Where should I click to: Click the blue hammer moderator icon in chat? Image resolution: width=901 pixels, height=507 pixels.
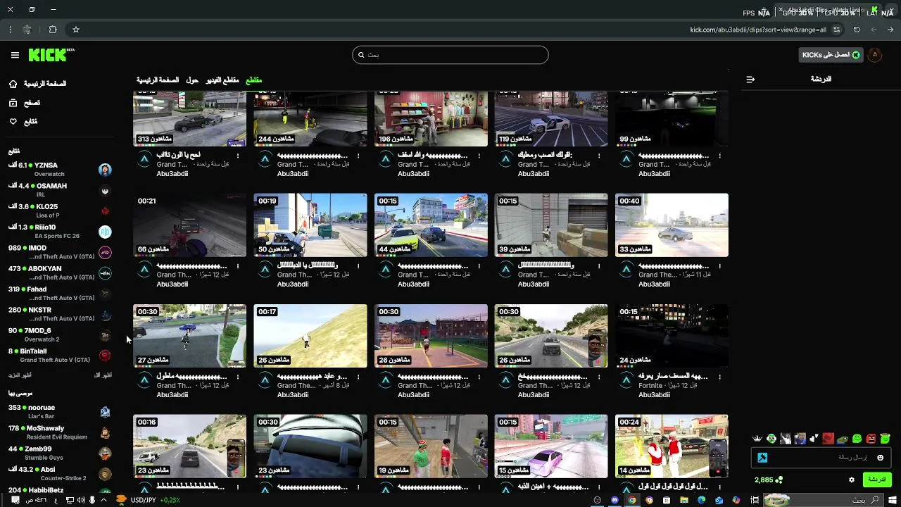click(x=762, y=458)
